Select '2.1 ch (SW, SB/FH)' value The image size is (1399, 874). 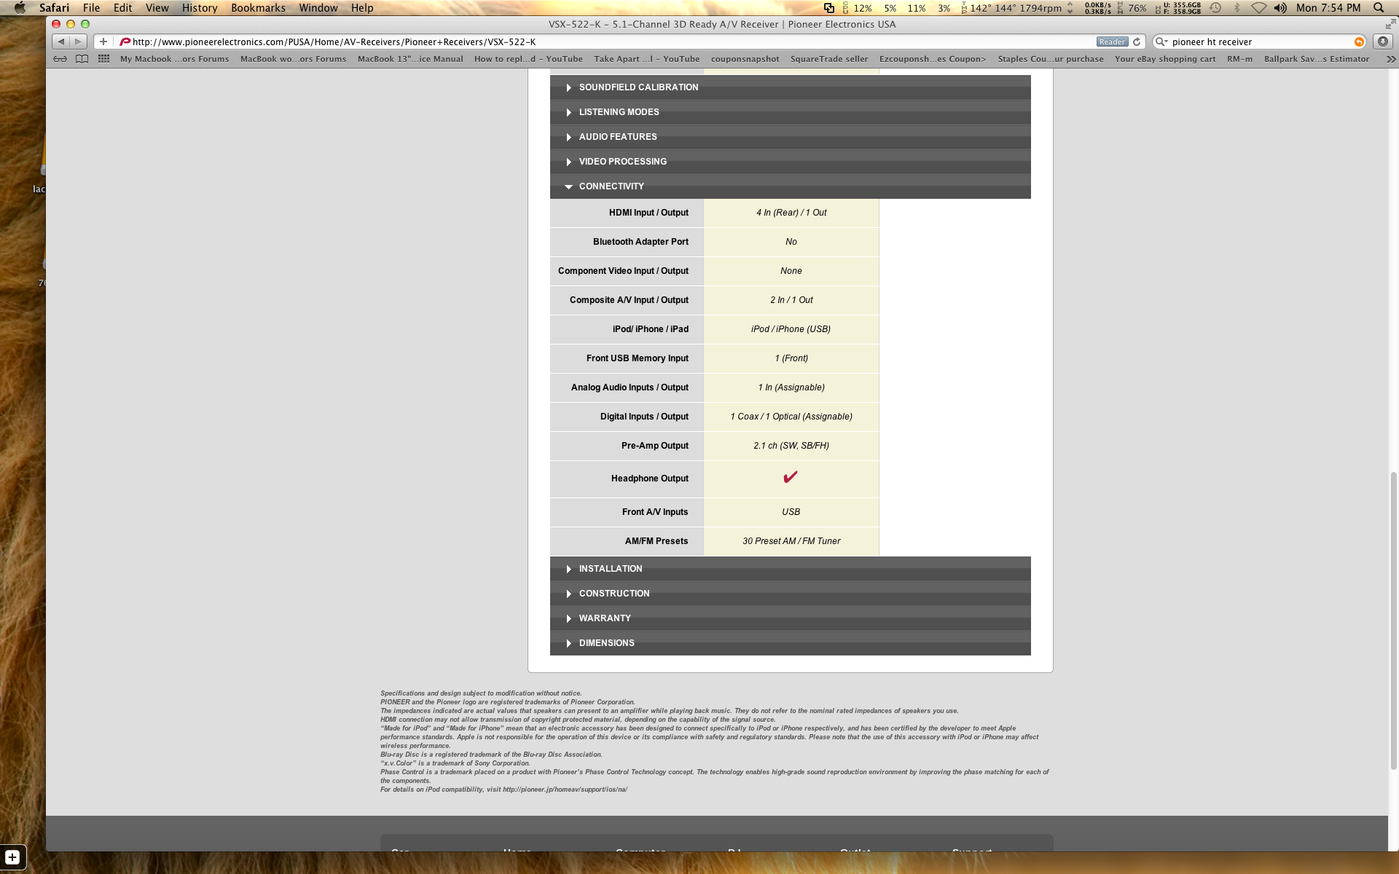pos(791,446)
